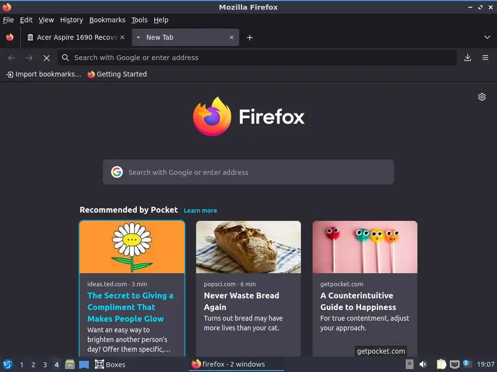Viewport: 497px width, 372px height.
Task: Switch to workspace 1
Action: coord(21,365)
